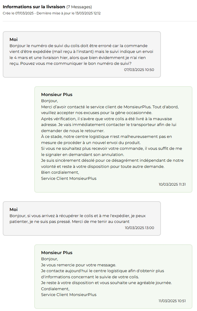Click the "Je vous remercie pour votre message" line

pos(79,265)
